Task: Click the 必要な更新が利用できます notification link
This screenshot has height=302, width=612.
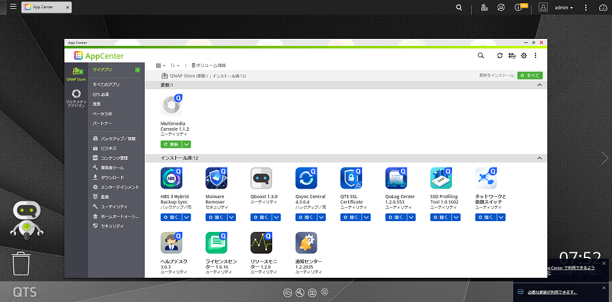Action: [x=552, y=292]
